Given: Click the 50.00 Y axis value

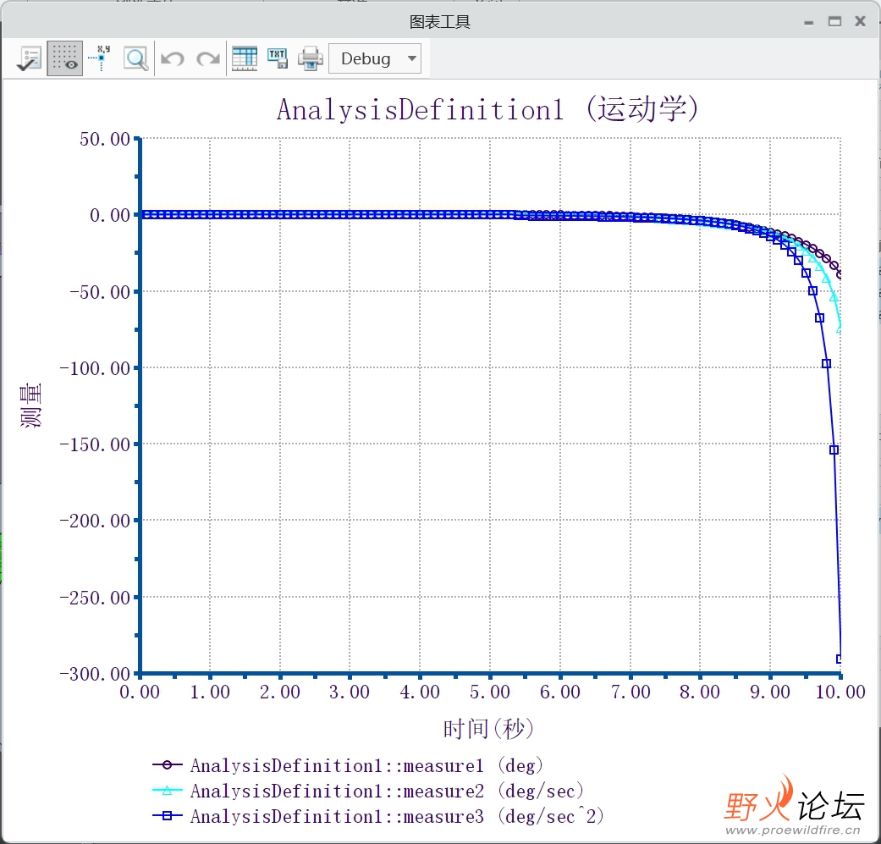Looking at the screenshot, I should [x=105, y=140].
